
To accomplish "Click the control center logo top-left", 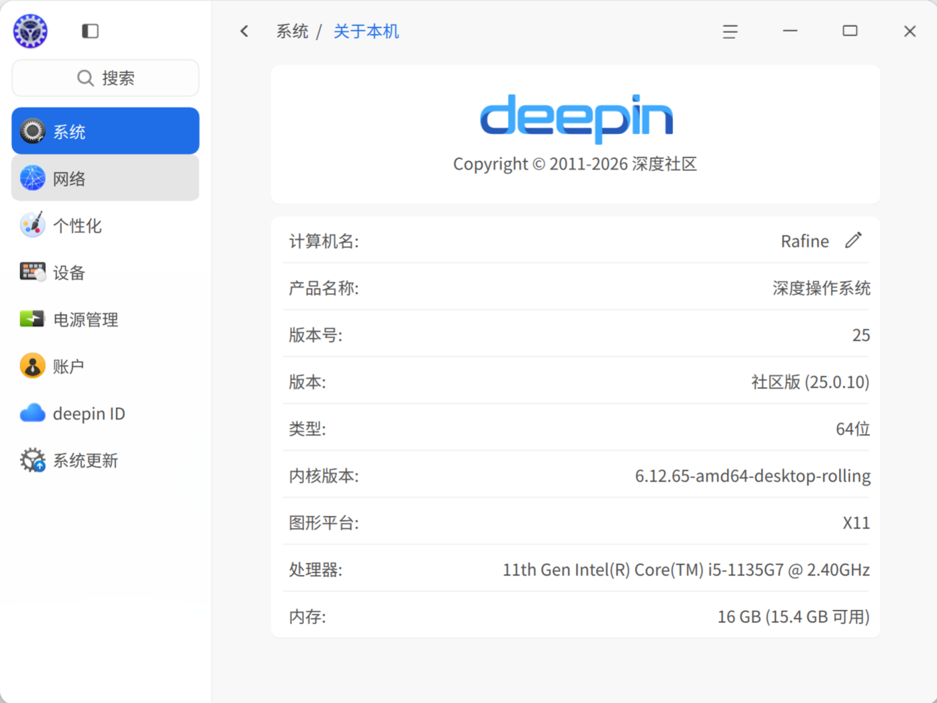I will point(30,31).
